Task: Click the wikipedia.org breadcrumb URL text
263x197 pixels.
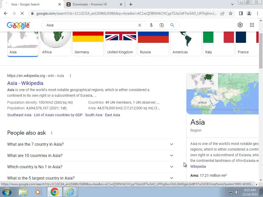Action: (x=35, y=76)
